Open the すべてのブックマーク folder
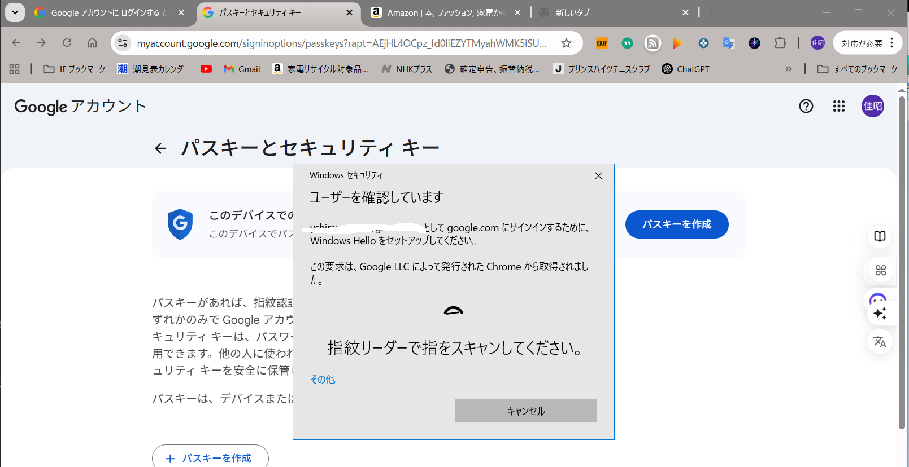Screen dimensions: 909x467 coord(858,69)
